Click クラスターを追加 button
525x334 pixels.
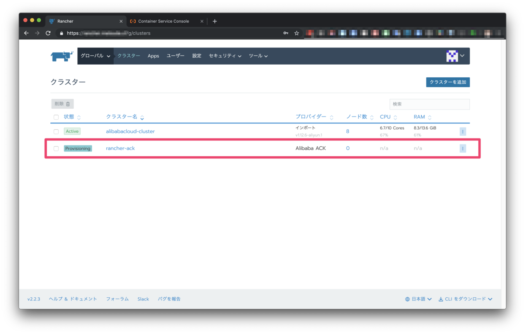pyautogui.click(x=448, y=82)
